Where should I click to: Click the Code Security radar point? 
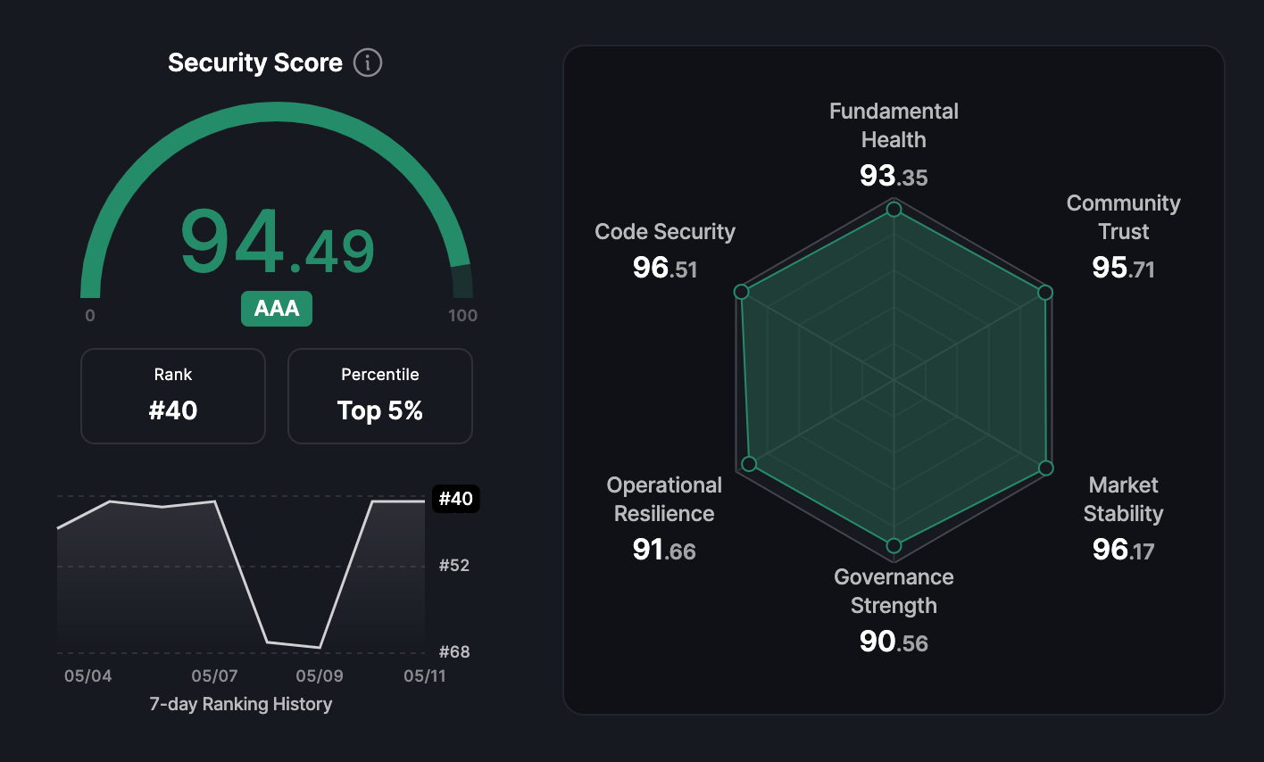tap(740, 292)
